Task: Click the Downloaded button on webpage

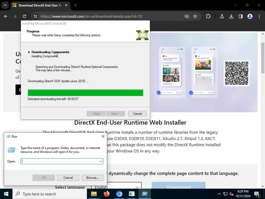Action: [179, 186]
